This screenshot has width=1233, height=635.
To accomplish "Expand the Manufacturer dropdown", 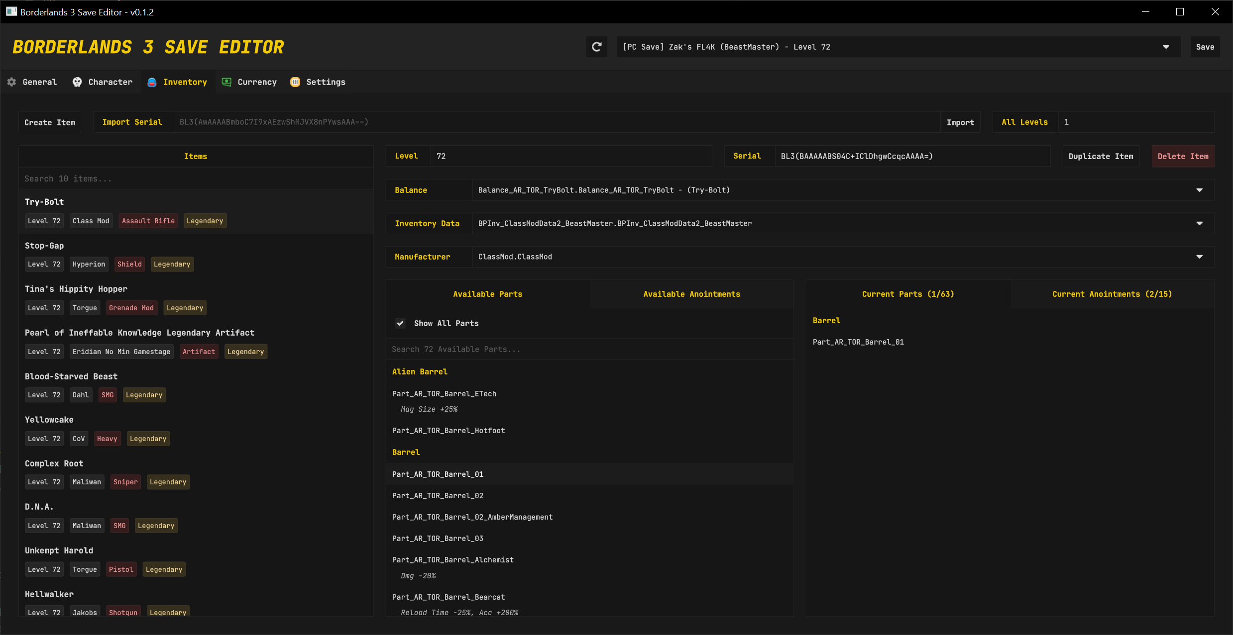I will 1199,257.
